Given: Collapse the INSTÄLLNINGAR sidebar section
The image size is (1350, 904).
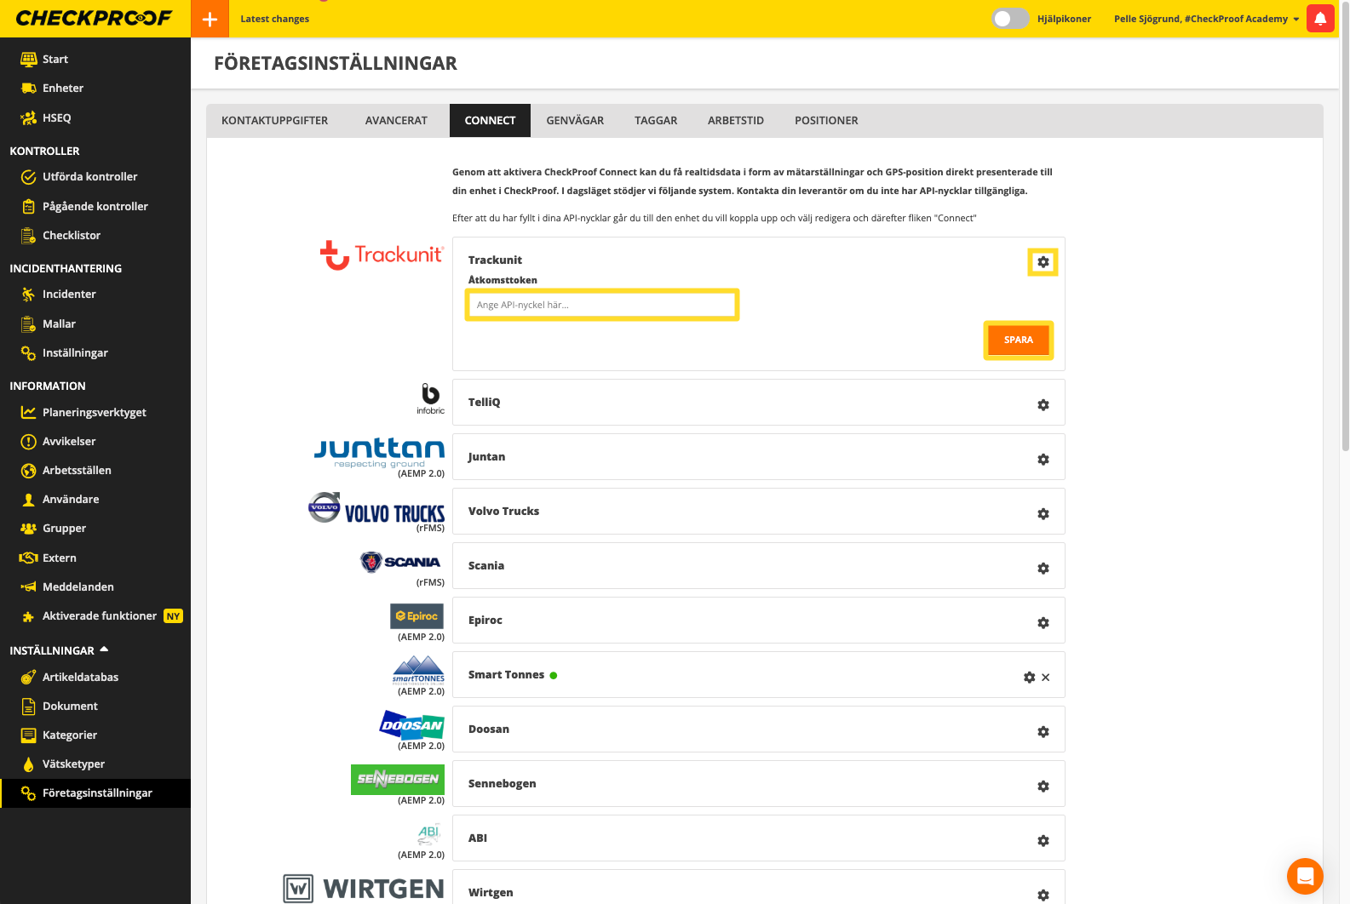Looking at the screenshot, I should 104,649.
